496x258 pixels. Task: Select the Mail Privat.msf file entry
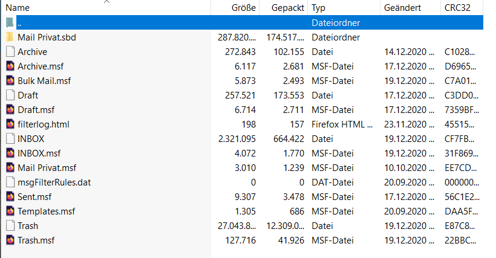(48, 168)
